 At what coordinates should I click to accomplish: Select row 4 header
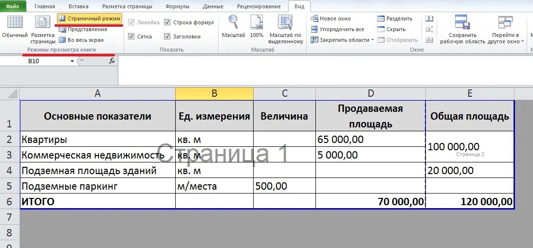click(10, 170)
